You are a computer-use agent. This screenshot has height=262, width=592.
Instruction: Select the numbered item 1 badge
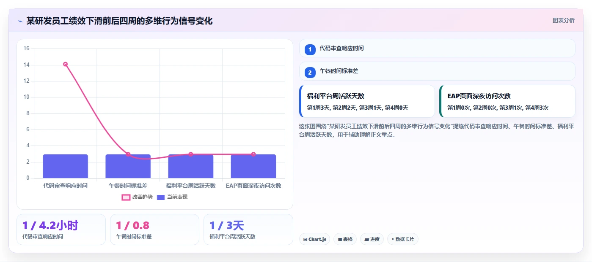310,49
